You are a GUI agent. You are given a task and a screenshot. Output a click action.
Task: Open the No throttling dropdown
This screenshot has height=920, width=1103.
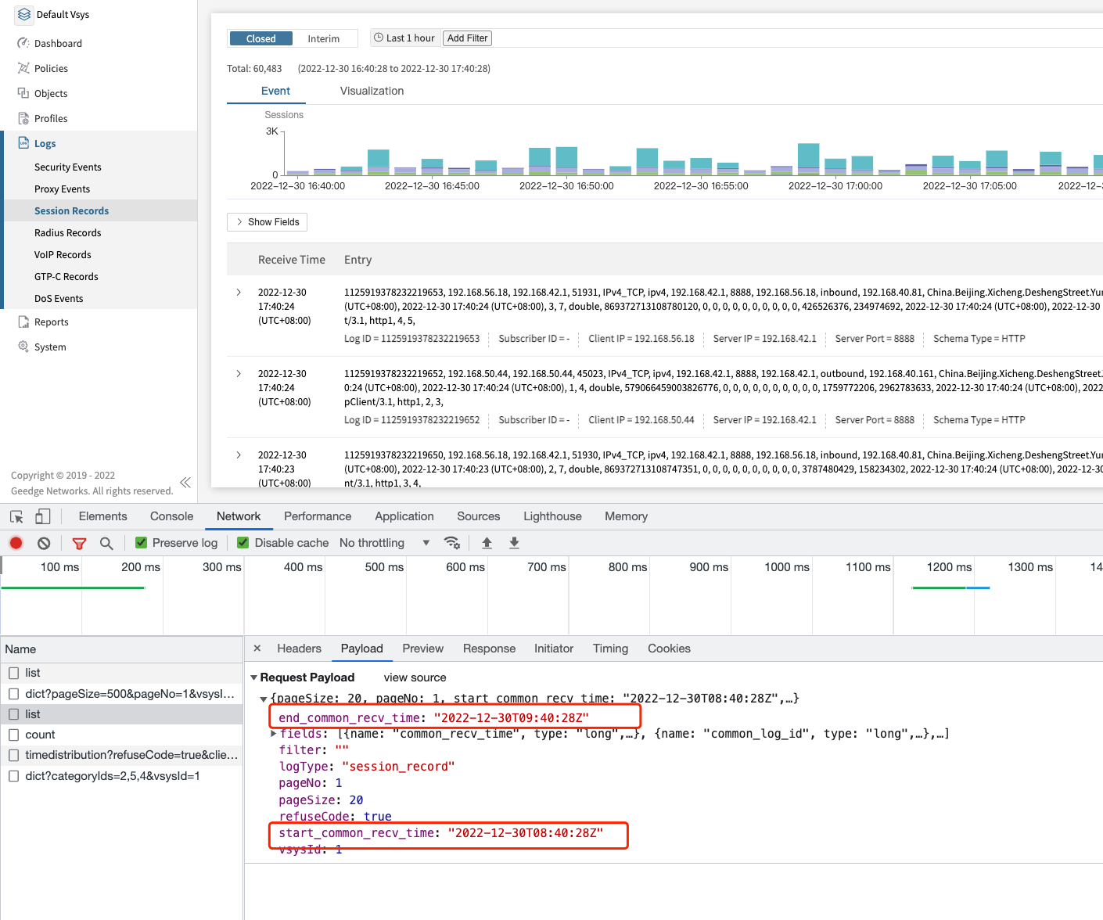pyautogui.click(x=384, y=543)
